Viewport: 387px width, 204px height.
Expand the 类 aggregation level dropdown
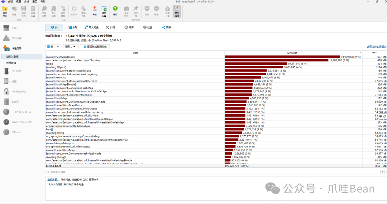coord(53,47)
